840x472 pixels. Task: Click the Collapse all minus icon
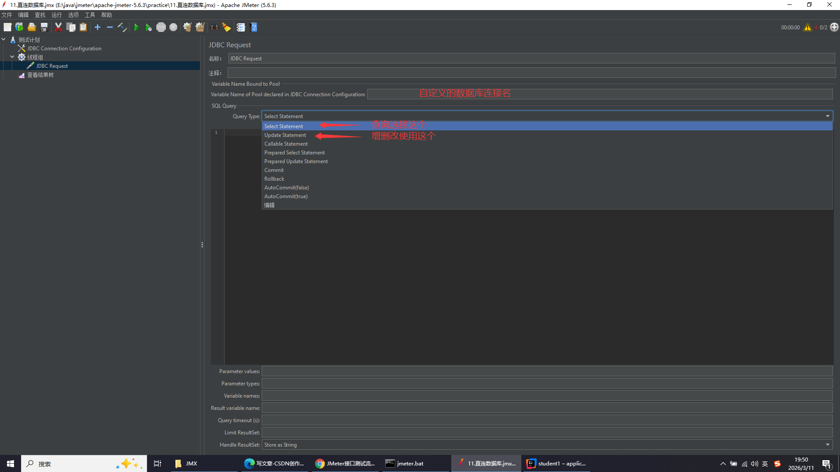point(110,27)
